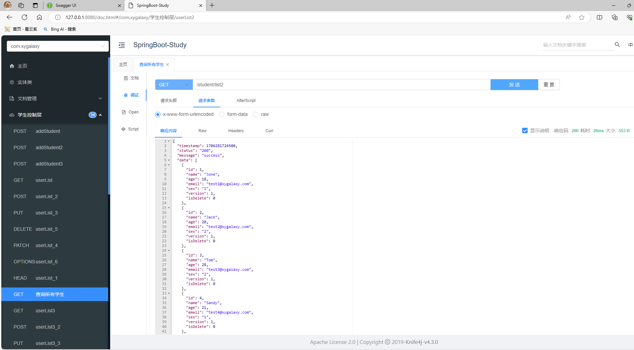Switch to 请求头部 tab
634x350 pixels.
[x=169, y=101]
